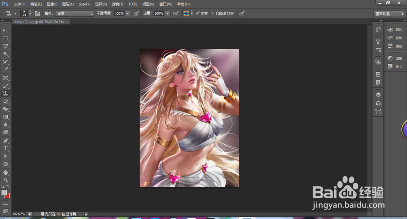
Task: Open the Clone Source panel icon
Action: click(x=378, y=62)
